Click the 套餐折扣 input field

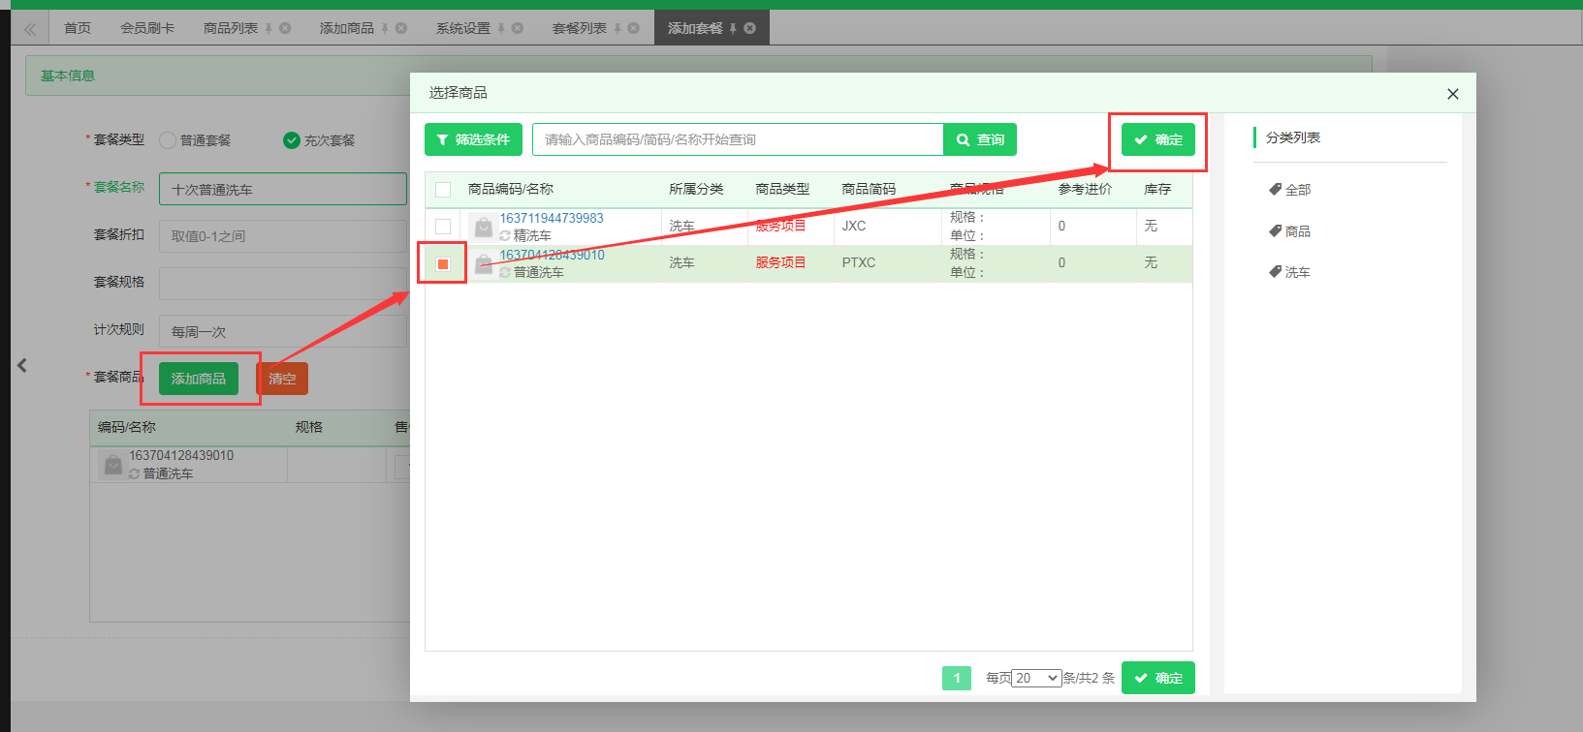[283, 236]
